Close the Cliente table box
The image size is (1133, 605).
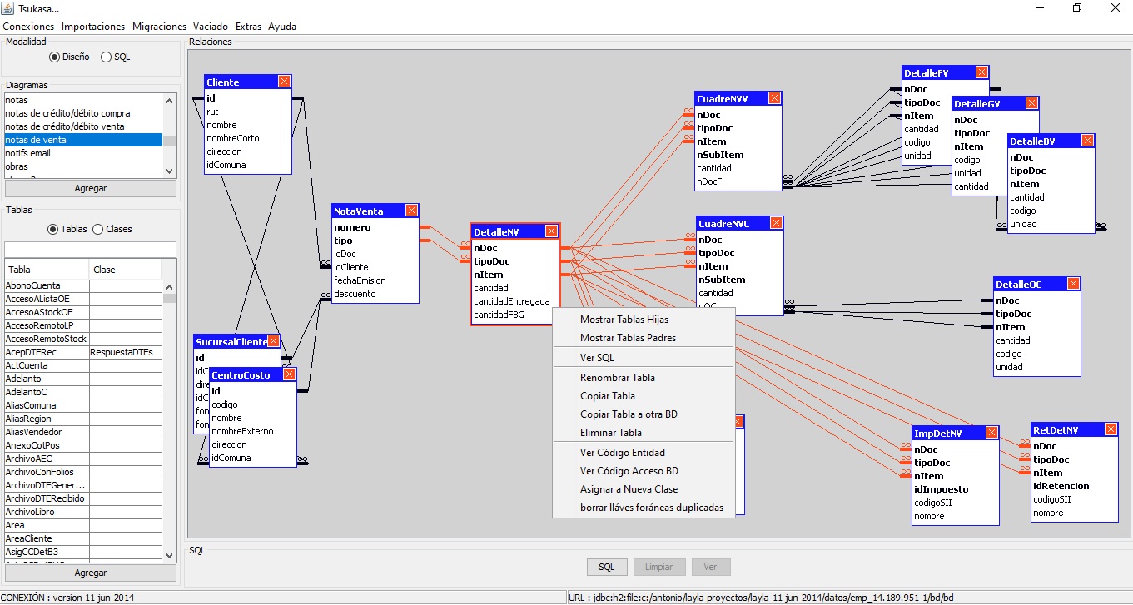[x=284, y=82]
